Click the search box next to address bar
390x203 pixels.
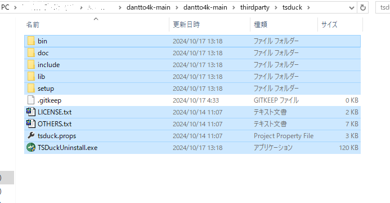[383, 8]
